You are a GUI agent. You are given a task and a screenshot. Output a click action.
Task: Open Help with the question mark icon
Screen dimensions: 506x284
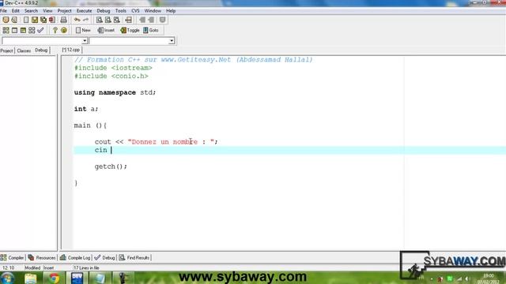(x=55, y=30)
